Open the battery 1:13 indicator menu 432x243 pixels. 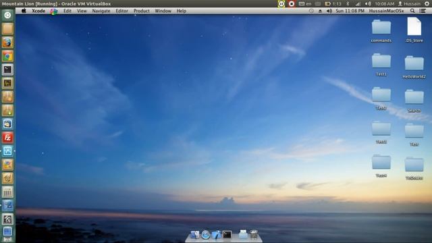pyautogui.click(x=333, y=4)
